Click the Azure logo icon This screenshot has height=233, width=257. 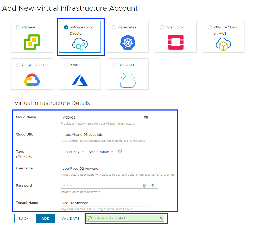pos(80,80)
